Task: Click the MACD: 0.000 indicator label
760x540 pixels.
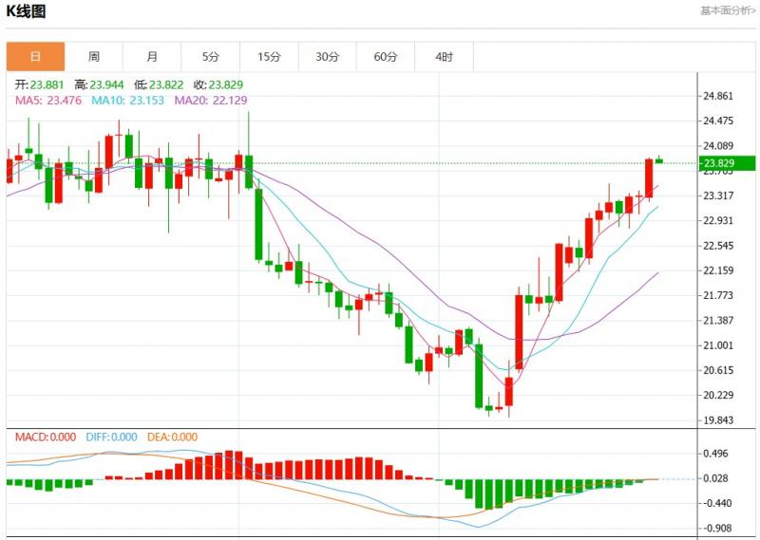Action: (45, 438)
